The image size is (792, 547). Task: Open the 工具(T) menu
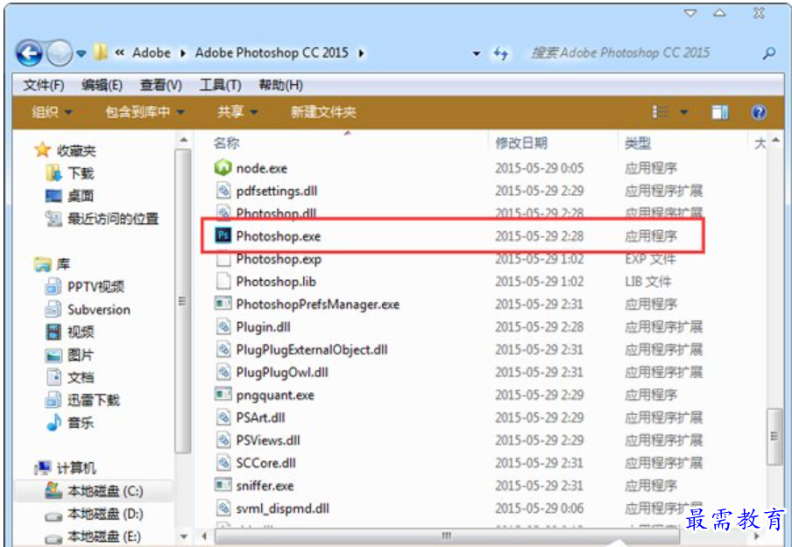click(220, 85)
